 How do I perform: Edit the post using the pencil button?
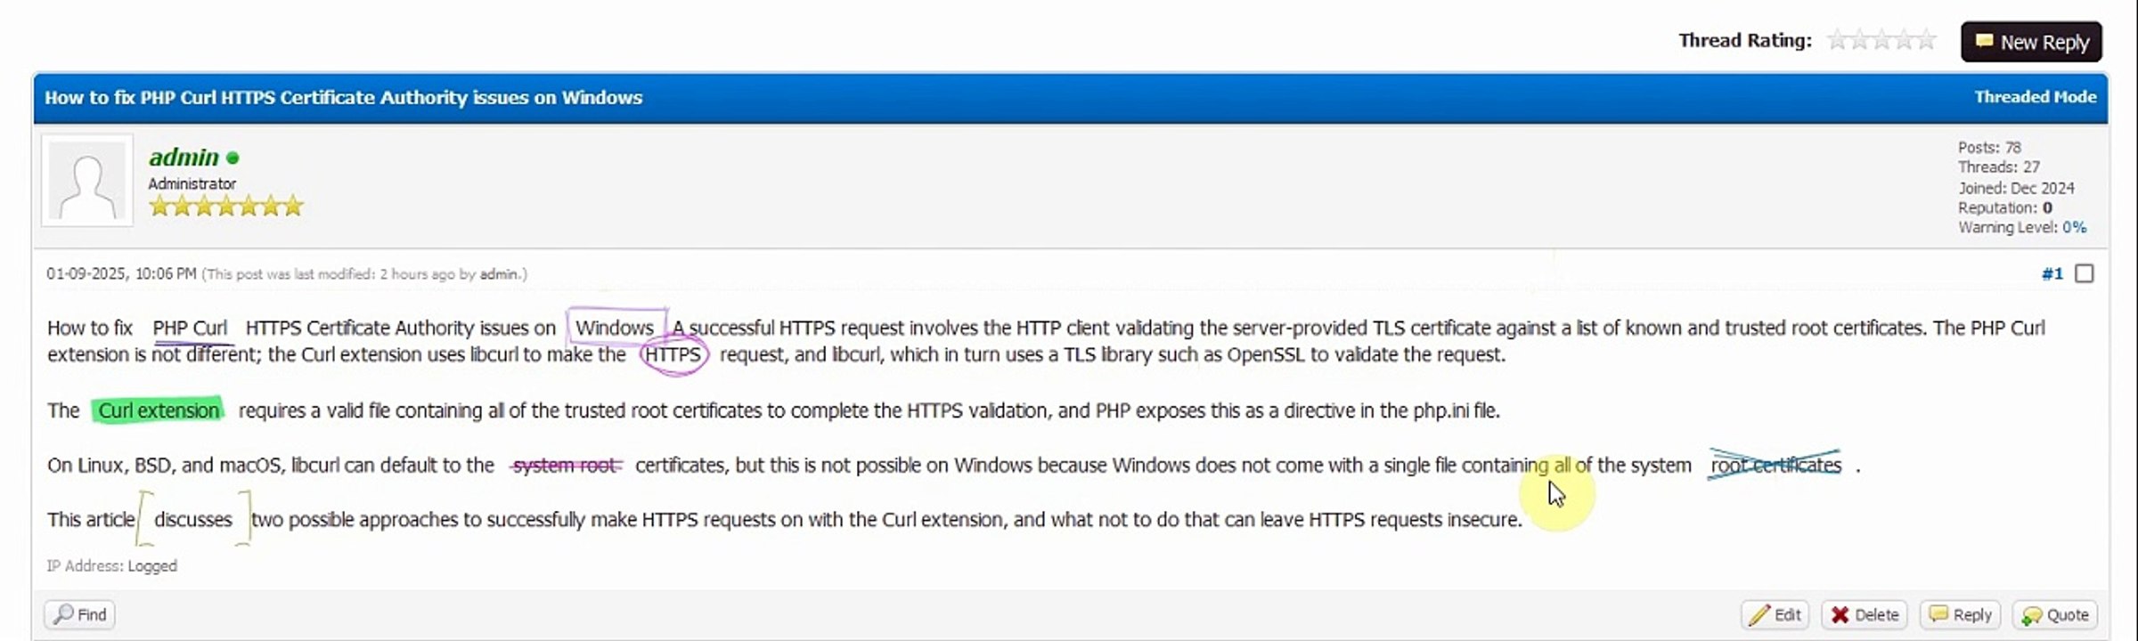[x=1775, y=614]
